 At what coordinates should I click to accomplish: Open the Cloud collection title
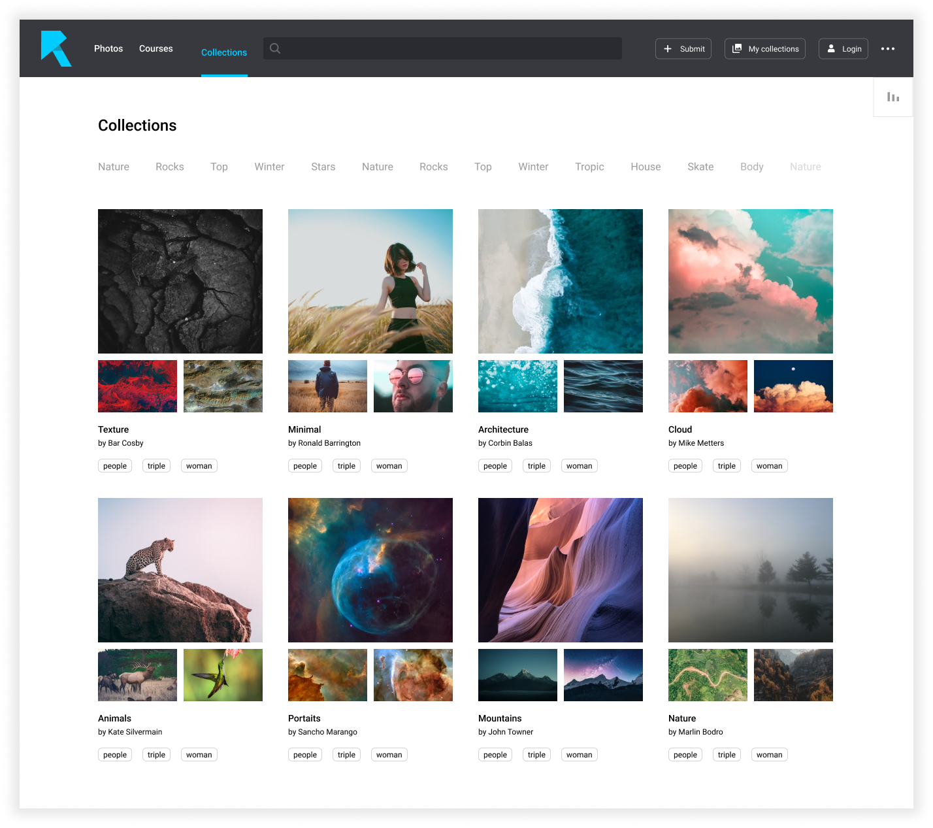point(679,429)
